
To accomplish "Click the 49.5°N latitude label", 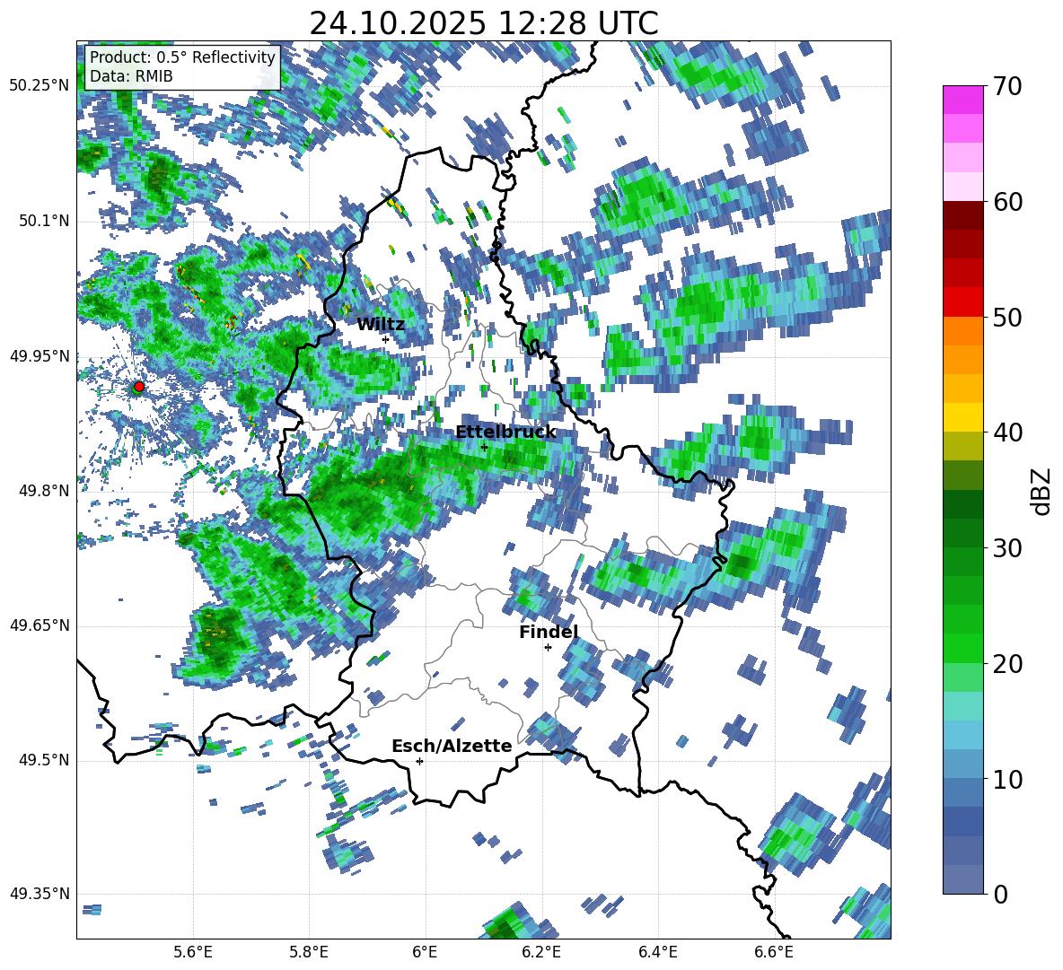I will [x=44, y=760].
